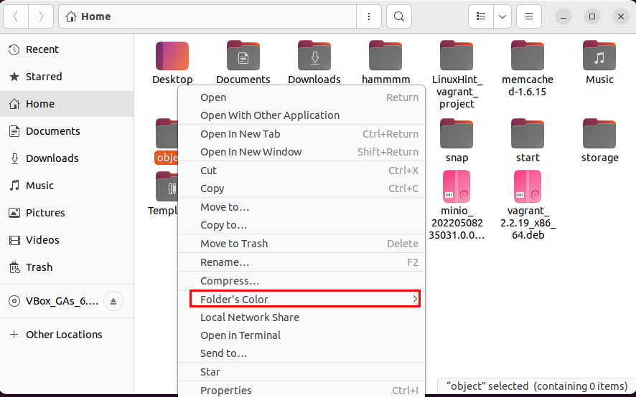The width and height of the screenshot is (636, 397).
Task: Choose Open In New Tab
Action: [x=301, y=134]
